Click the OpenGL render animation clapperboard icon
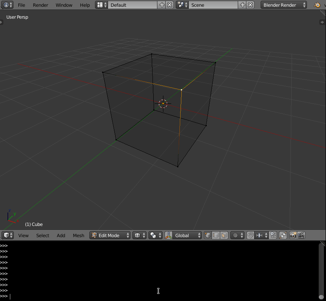 [x=301, y=235]
